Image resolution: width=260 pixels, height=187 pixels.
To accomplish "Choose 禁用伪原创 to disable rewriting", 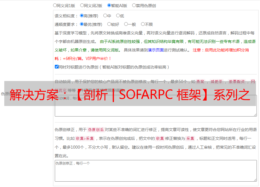I will pos(134,5).
